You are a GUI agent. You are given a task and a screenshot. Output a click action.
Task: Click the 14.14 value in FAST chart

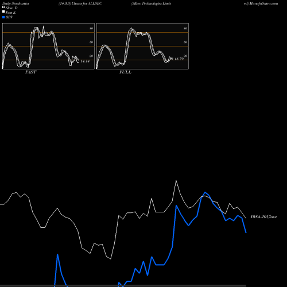pos(85,61)
